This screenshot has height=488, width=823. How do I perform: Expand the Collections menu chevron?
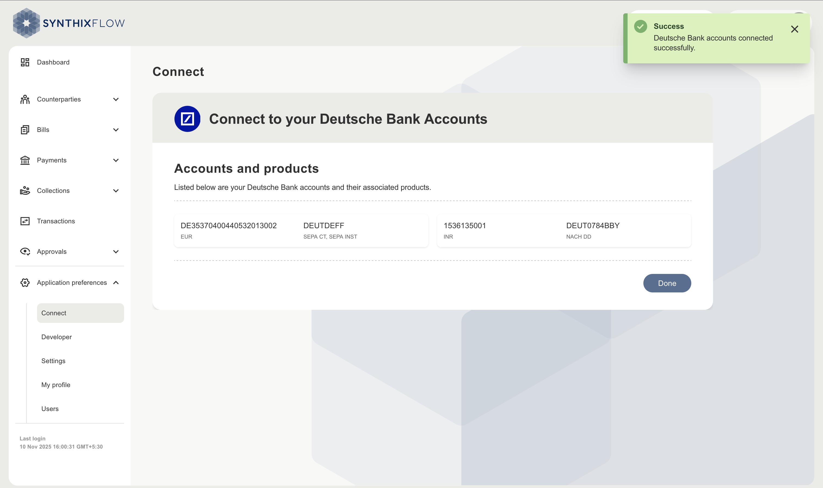point(116,191)
